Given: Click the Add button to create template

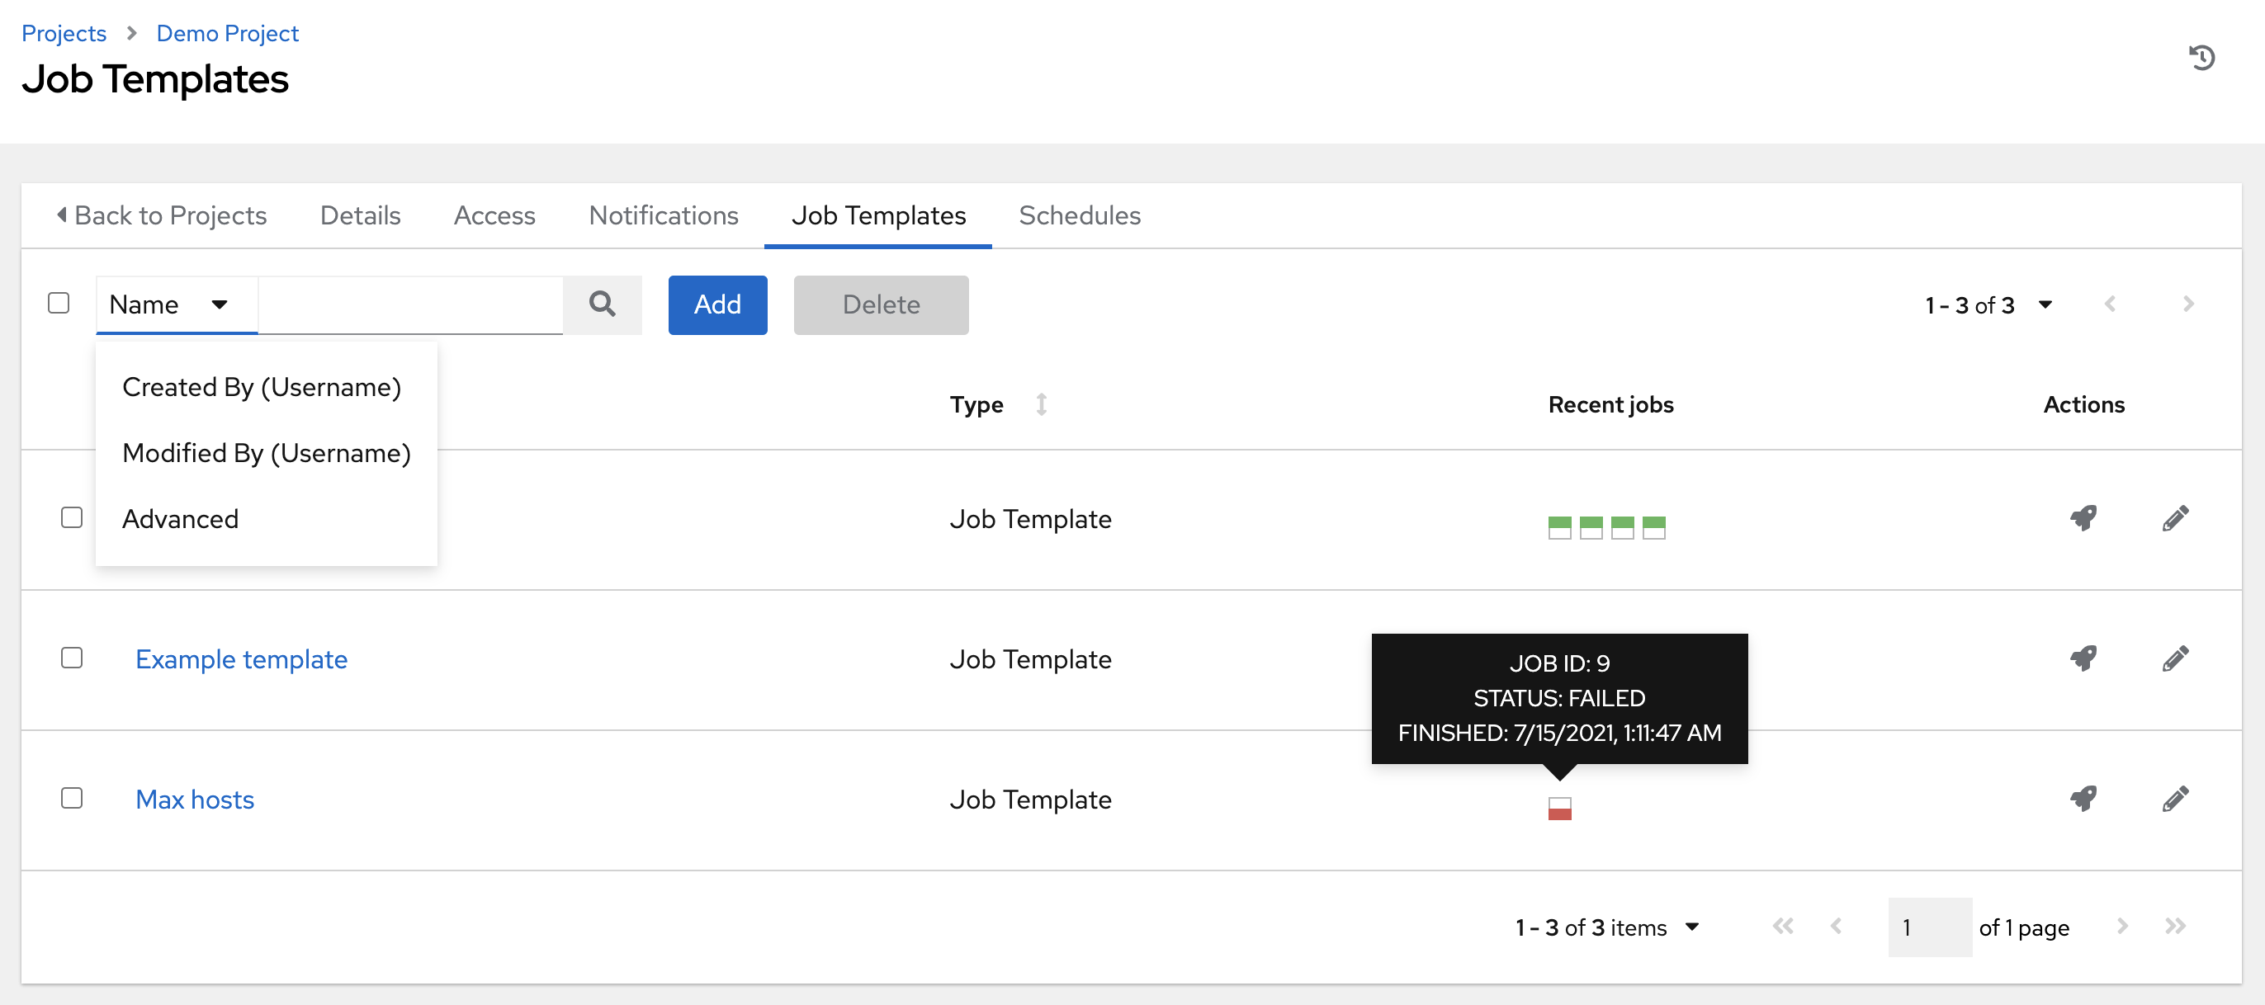Looking at the screenshot, I should point(716,304).
